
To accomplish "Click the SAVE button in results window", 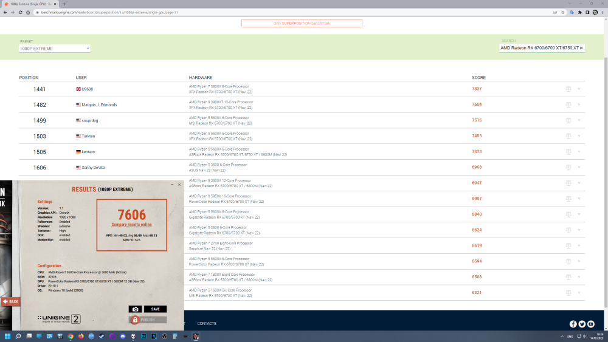I will (x=155, y=309).
